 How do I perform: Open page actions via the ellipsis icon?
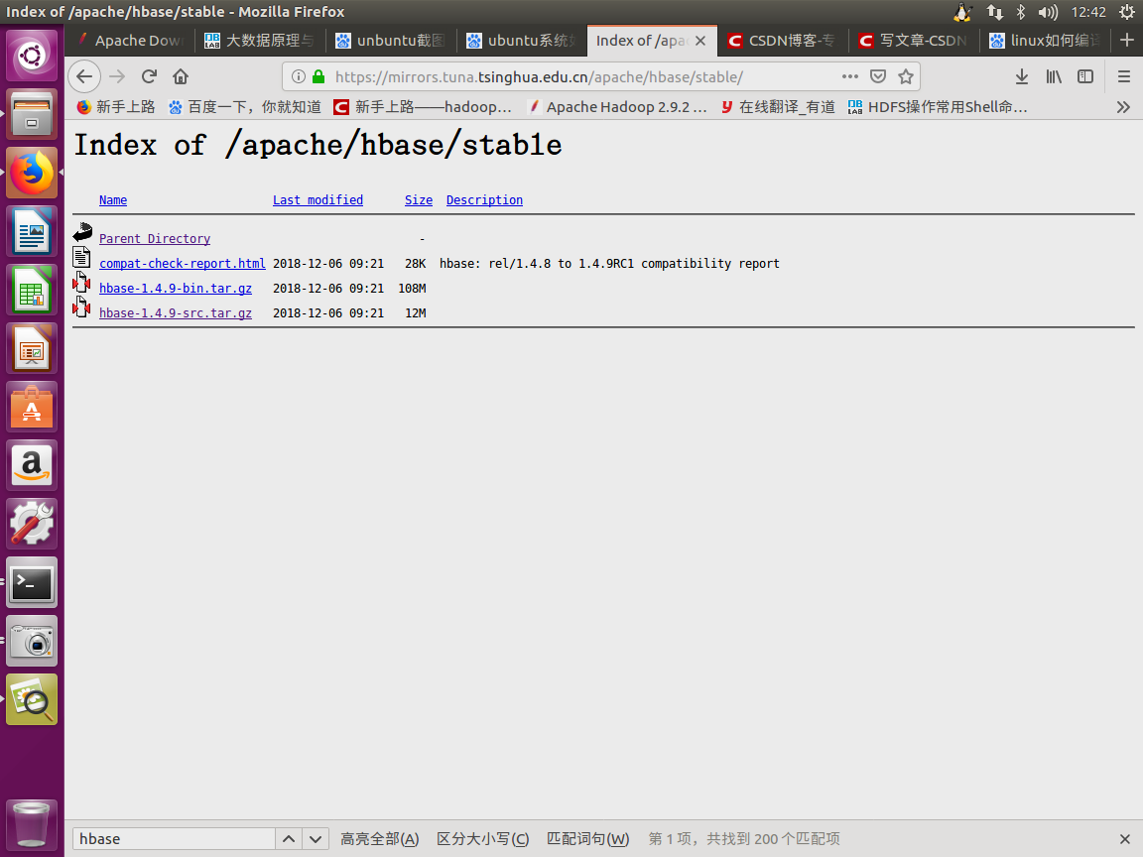pyautogui.click(x=849, y=76)
